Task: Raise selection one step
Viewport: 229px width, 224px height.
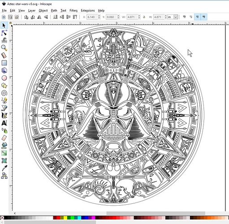Action: coord(69,17)
